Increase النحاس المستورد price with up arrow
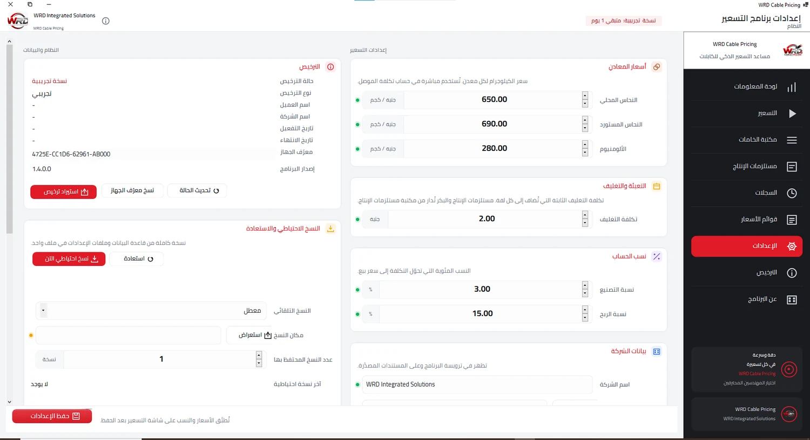This screenshot has height=440, width=810. click(x=585, y=120)
